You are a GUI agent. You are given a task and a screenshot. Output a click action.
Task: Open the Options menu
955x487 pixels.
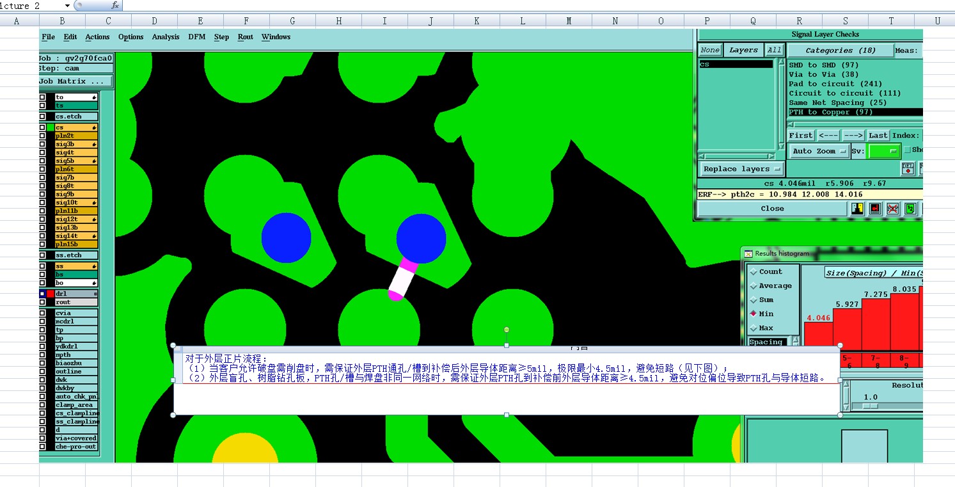130,37
